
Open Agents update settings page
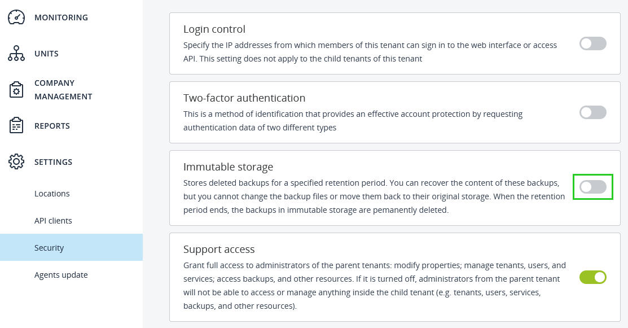[x=61, y=275]
